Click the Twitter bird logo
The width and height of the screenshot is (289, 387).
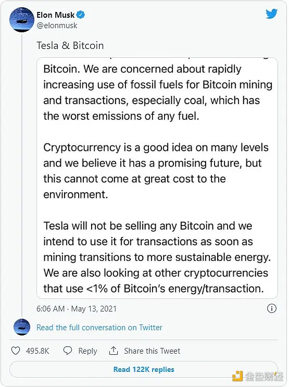coord(271,14)
